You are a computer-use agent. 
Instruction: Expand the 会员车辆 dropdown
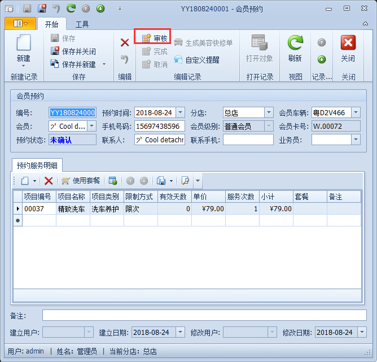tap(356, 112)
